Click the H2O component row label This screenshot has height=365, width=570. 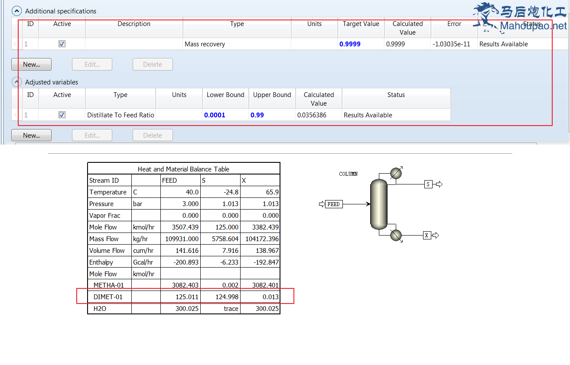point(100,309)
